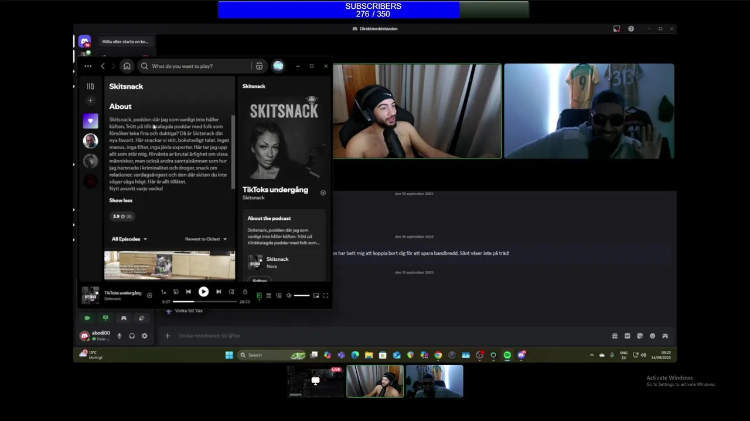Viewport: 750px width, 421px height.
Task: Add playing episode to library in player bar
Action: click(x=149, y=295)
